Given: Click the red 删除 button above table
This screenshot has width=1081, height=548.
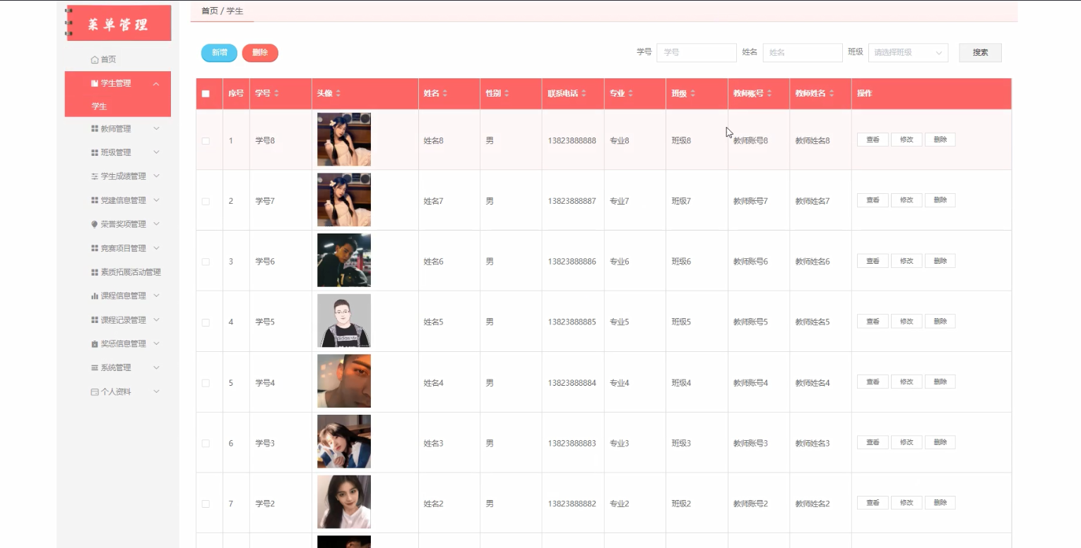Looking at the screenshot, I should pyautogui.click(x=260, y=53).
